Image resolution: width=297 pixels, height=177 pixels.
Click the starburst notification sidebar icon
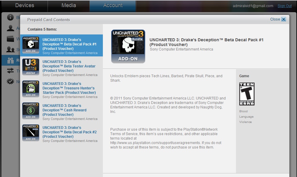[10, 82]
